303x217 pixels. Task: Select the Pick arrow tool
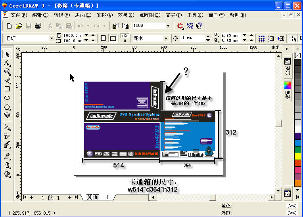click(7, 55)
